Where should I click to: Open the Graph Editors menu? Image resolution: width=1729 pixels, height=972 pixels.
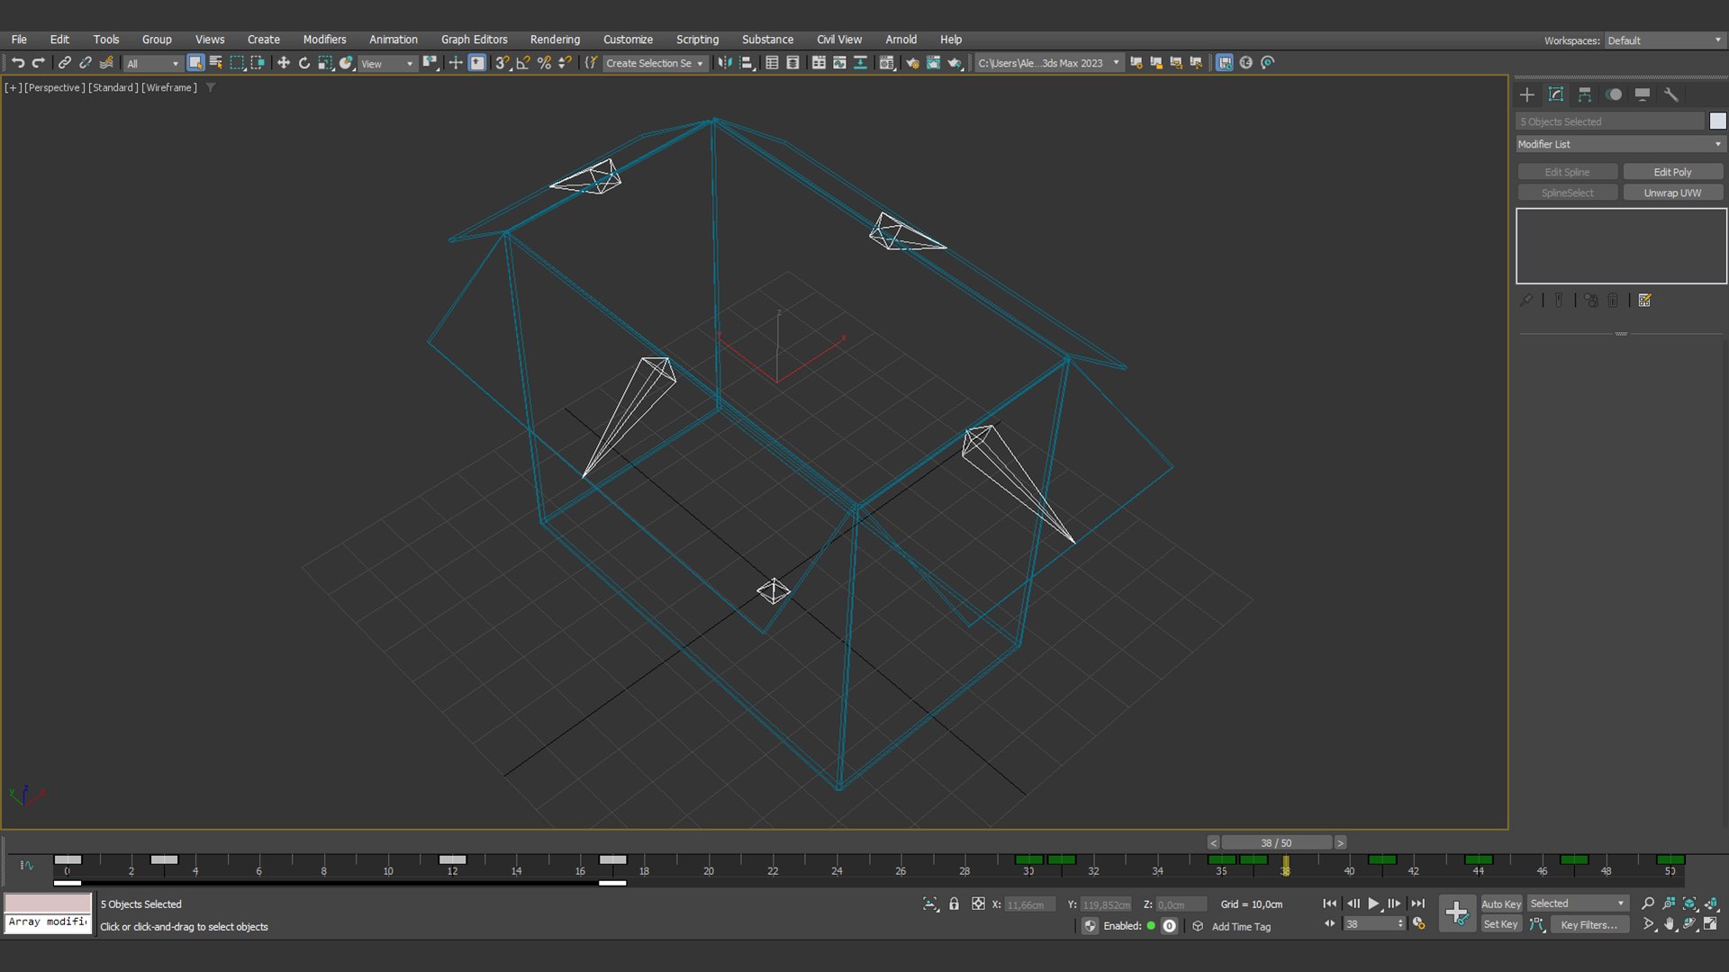(474, 40)
